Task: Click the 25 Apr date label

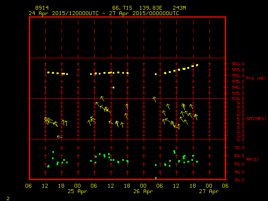Action: point(77,191)
